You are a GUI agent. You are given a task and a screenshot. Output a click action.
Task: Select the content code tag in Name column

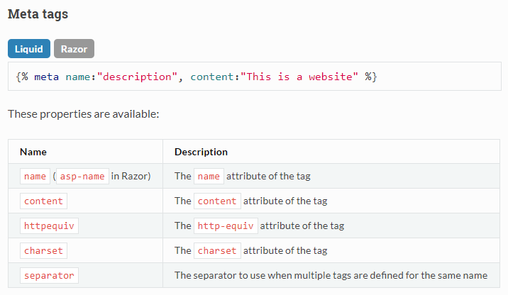[43, 201]
